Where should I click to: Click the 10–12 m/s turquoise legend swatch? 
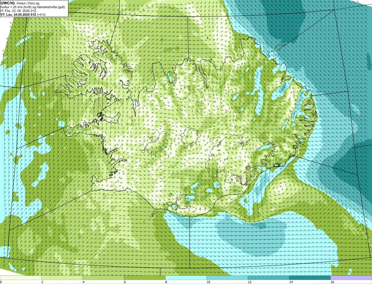point(227,278)
